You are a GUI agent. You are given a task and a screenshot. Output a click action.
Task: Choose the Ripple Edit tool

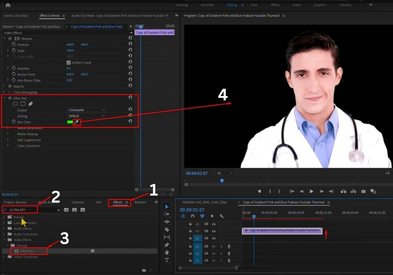167,222
